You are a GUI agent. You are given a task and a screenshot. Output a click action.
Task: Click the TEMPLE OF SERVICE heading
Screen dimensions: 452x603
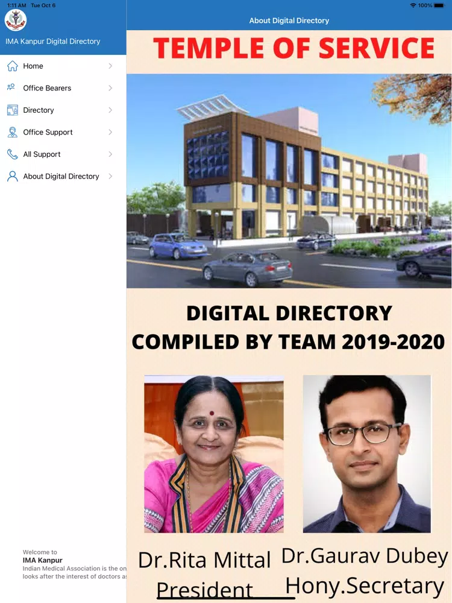click(x=293, y=48)
